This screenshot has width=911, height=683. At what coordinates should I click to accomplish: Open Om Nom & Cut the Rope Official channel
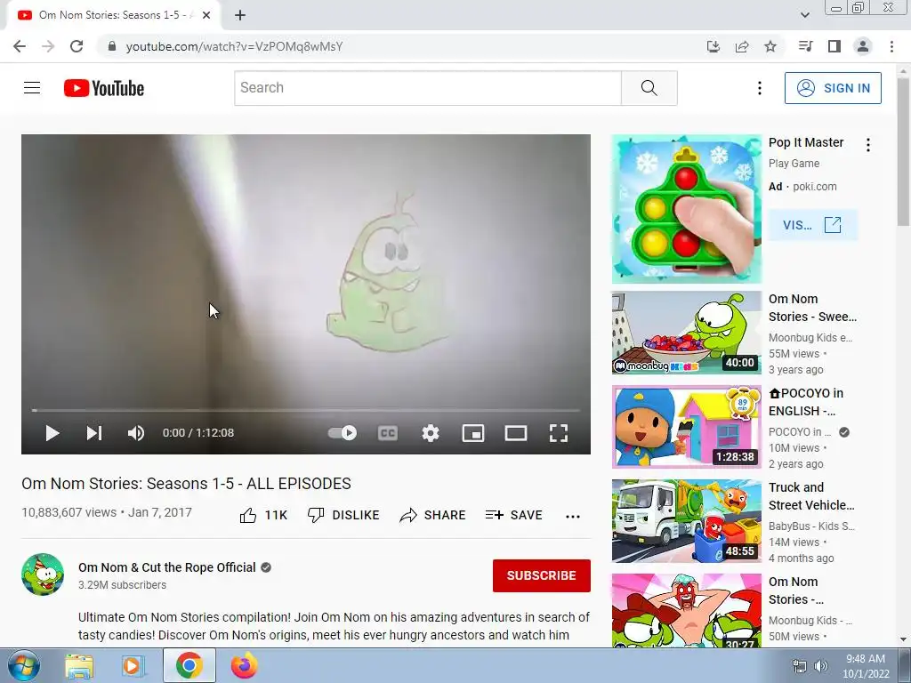click(166, 567)
